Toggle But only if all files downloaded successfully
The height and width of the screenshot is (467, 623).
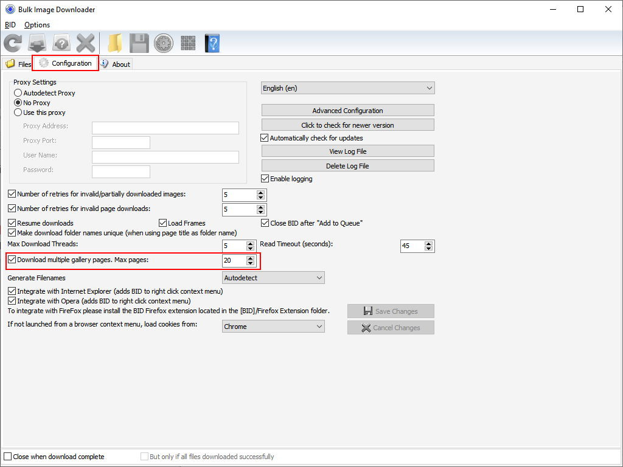[144, 457]
